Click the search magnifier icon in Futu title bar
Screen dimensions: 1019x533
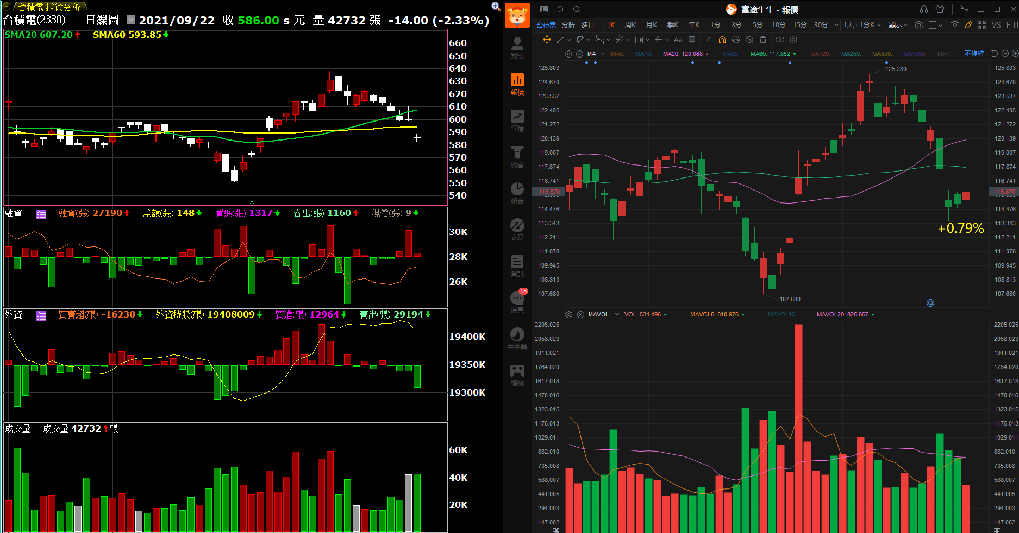577,9
